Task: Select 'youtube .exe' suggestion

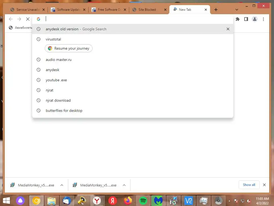Action: point(133,80)
